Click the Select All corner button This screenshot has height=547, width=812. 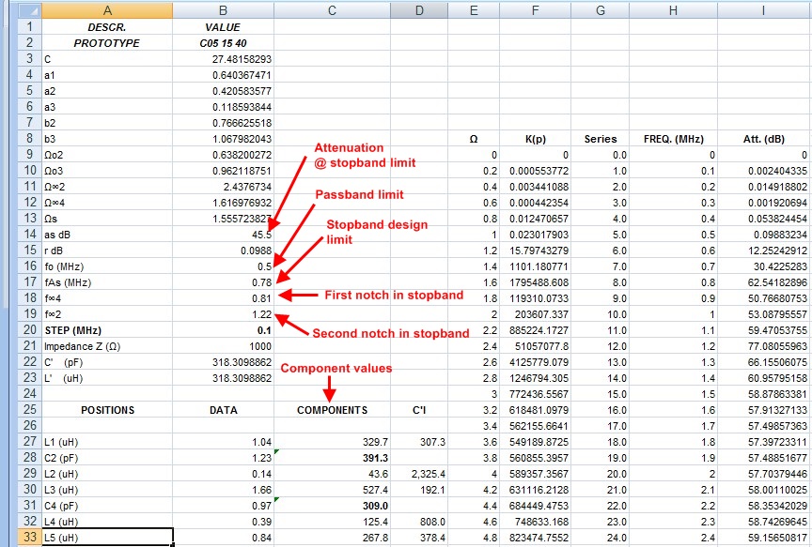[x=30, y=10]
